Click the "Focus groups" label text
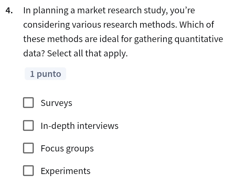229x186 pixels. 67,148
